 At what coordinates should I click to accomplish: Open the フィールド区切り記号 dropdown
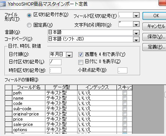pos(136,15)
